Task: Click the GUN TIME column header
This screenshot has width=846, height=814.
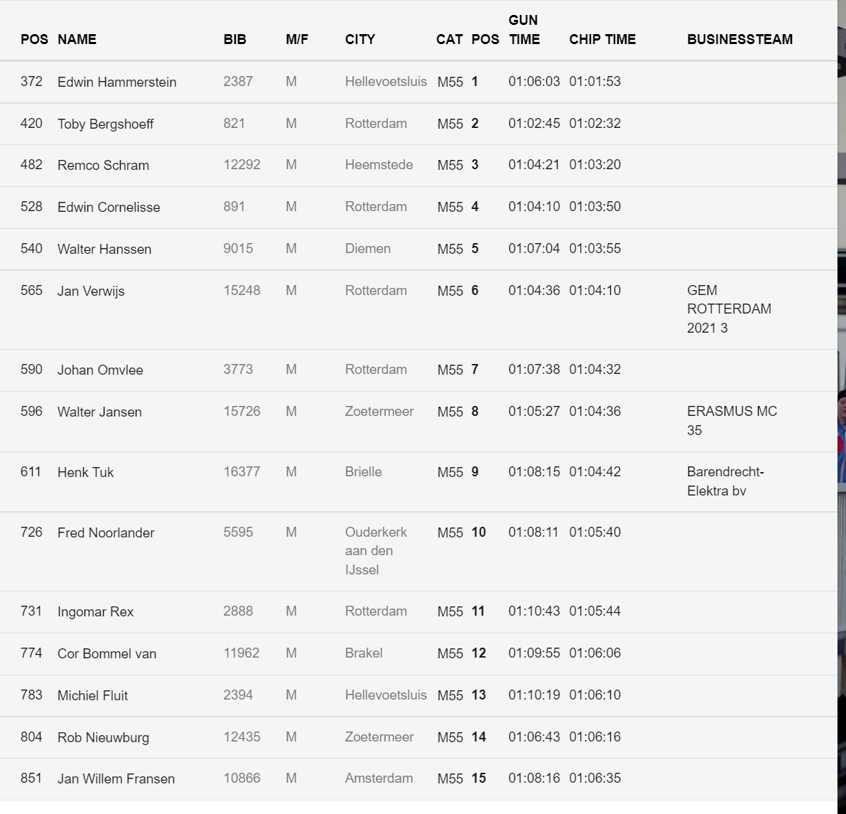Action: coord(524,30)
